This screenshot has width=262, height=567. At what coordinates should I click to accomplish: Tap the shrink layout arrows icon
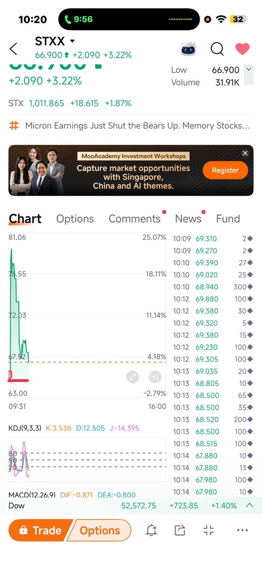coord(209,530)
